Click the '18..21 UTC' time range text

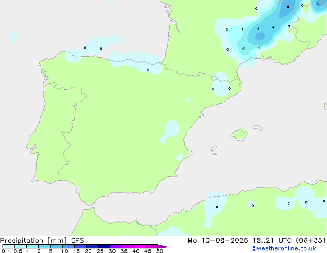(x=272, y=241)
